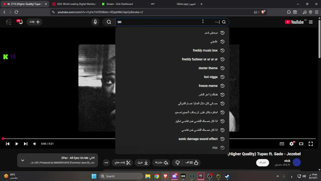Play the video with the play button

(x=17, y=144)
